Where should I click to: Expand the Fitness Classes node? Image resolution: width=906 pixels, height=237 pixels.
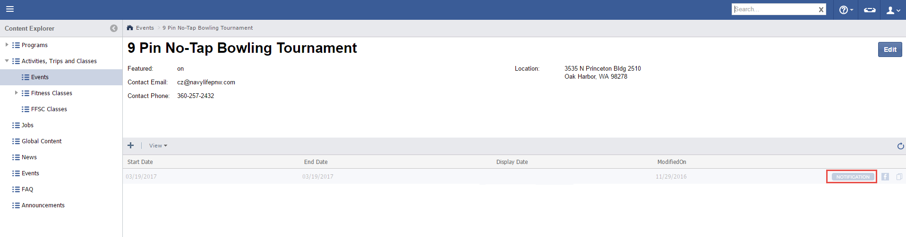coord(16,93)
